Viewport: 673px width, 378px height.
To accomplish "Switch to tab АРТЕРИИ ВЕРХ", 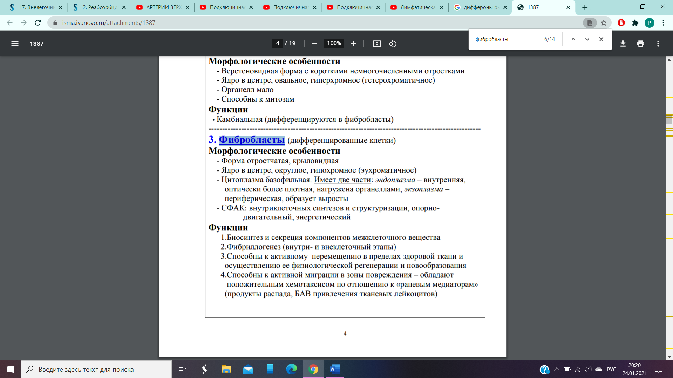I will [163, 7].
